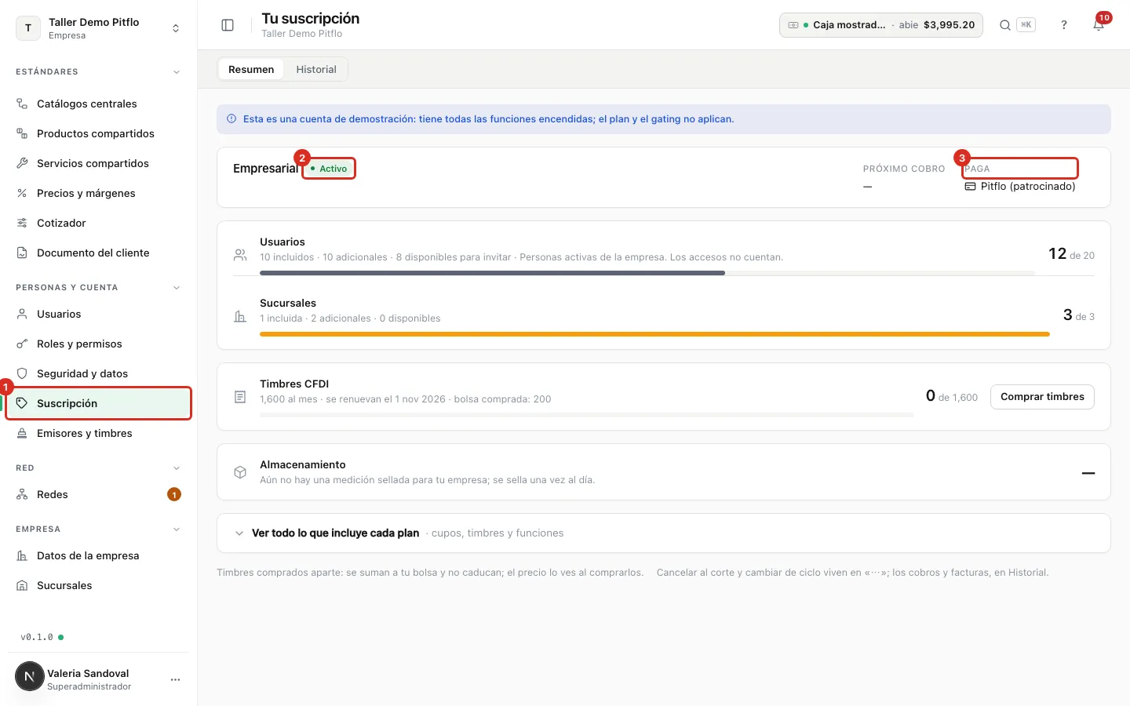
Task: Open the Documento del cliente icon
Action: click(22, 253)
